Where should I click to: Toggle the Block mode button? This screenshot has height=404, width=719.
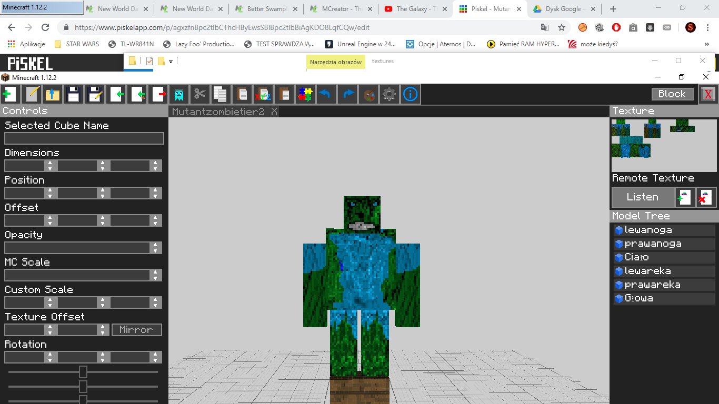pos(672,94)
